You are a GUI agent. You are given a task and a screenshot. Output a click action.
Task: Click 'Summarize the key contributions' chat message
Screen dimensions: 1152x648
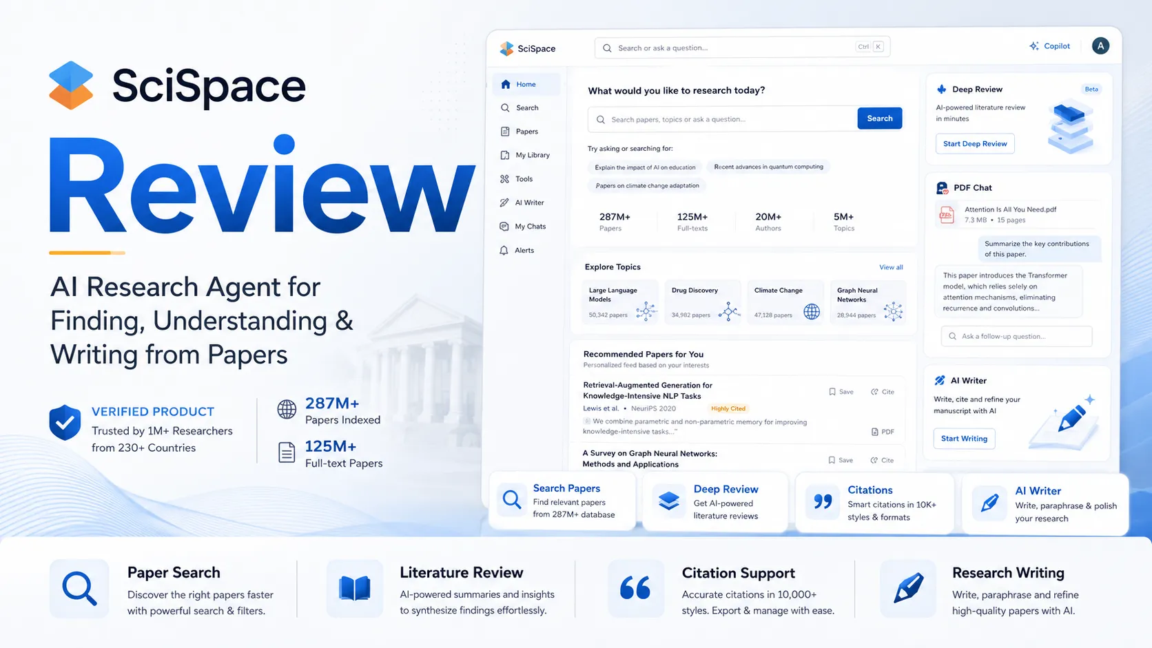[1040, 249]
